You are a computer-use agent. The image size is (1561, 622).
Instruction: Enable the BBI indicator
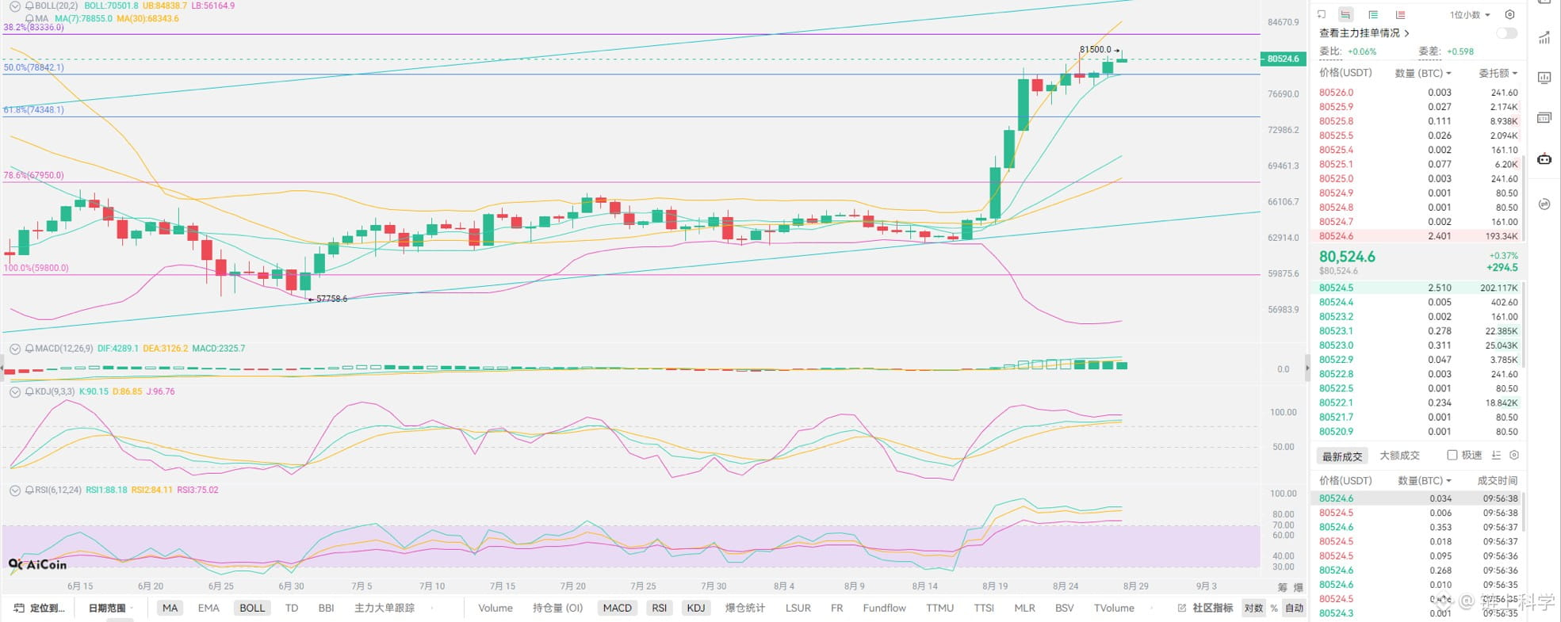326,609
